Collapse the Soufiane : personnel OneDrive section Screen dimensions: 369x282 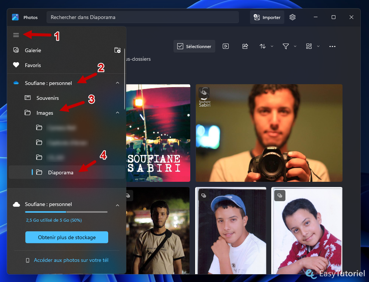[x=118, y=83]
